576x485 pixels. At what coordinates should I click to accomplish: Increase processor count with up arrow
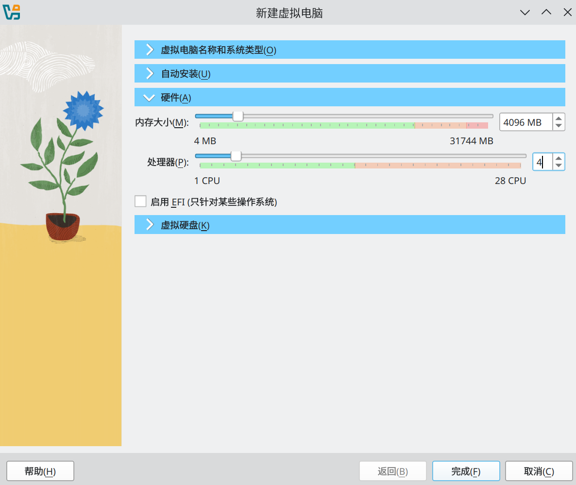559,158
